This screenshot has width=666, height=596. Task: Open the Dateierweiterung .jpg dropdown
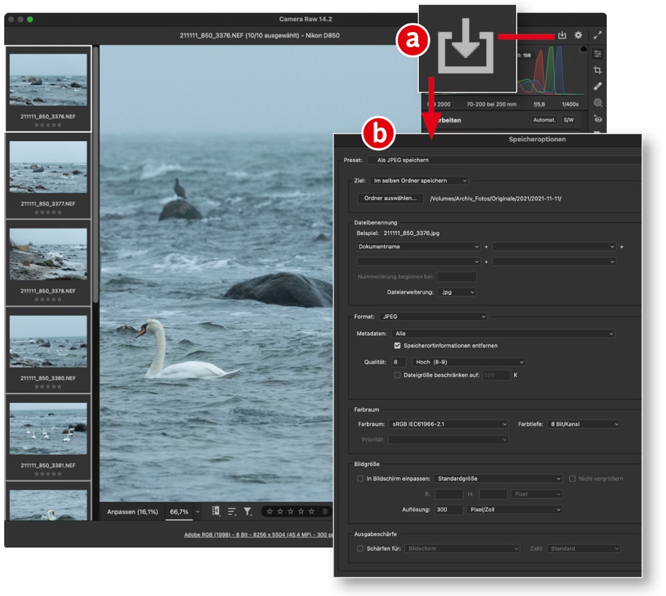tap(457, 292)
